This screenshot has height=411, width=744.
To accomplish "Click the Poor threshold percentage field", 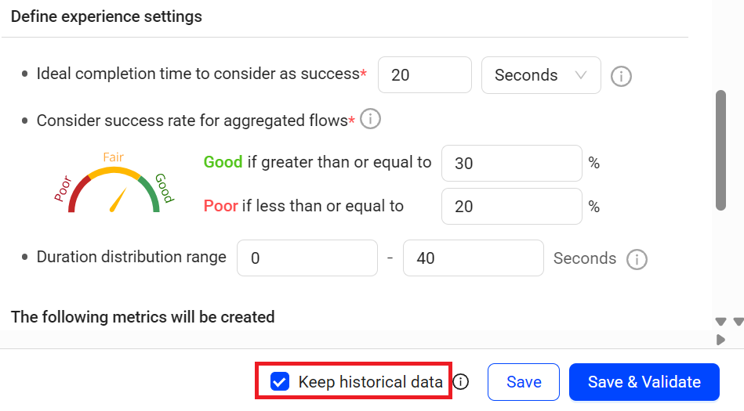I will pyautogui.click(x=511, y=206).
